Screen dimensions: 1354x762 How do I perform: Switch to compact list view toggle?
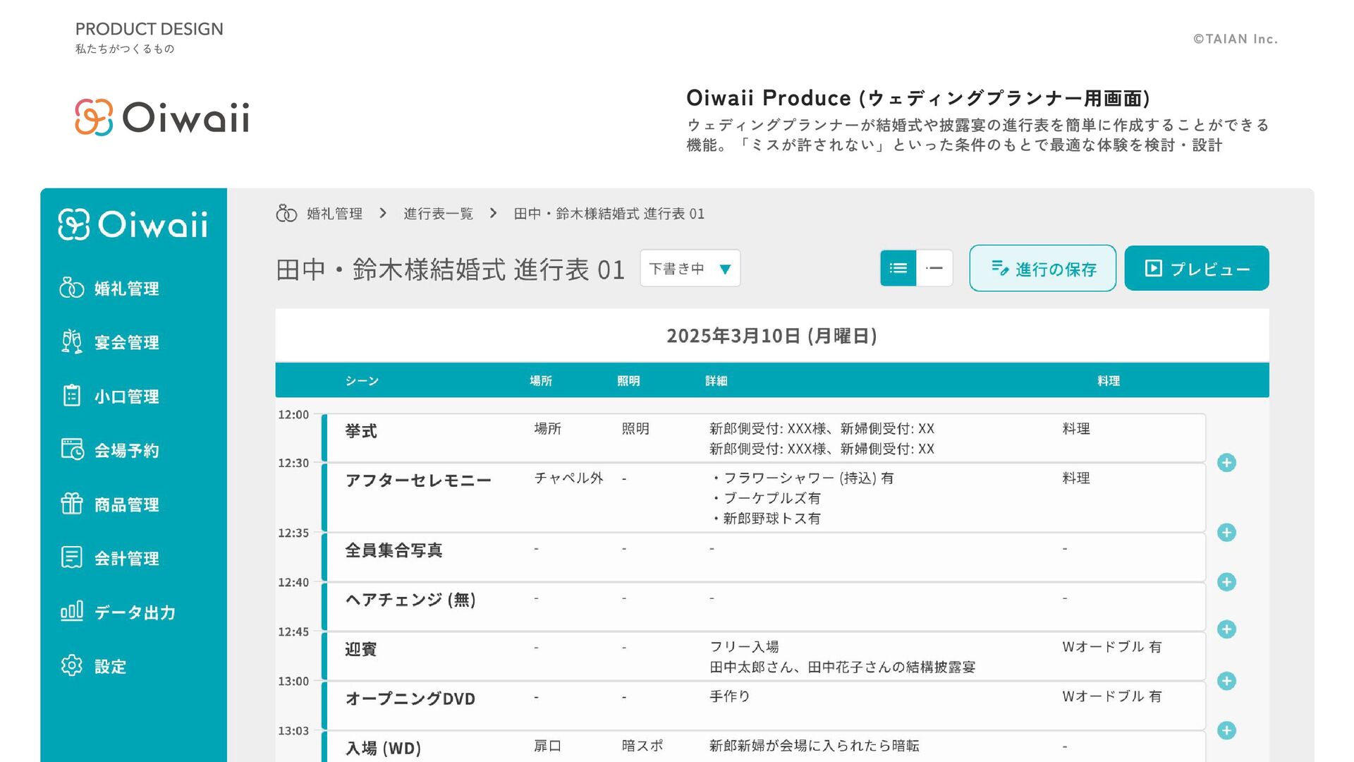pos(935,268)
